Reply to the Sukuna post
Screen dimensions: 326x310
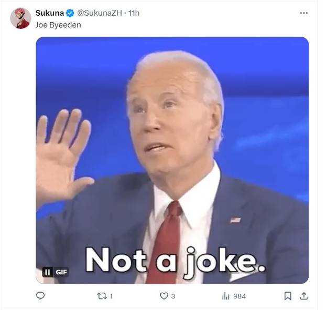pyautogui.click(x=40, y=296)
